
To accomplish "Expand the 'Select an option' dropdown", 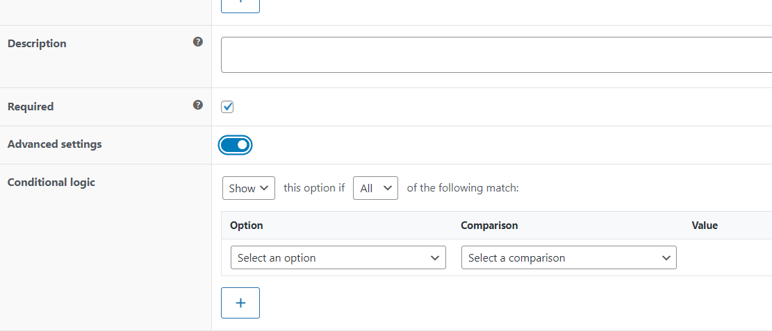I will pyautogui.click(x=338, y=257).
